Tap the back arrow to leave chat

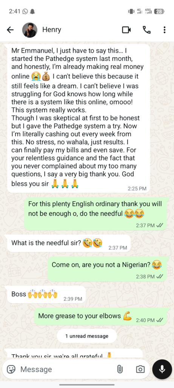tap(10, 30)
